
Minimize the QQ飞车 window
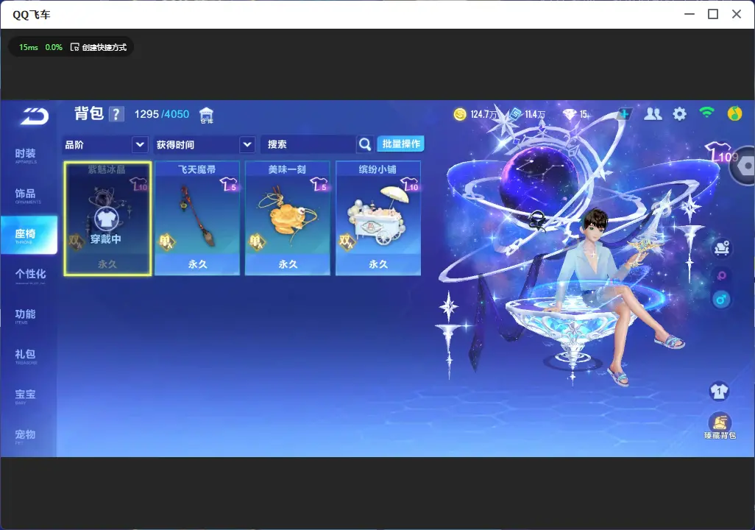click(690, 15)
